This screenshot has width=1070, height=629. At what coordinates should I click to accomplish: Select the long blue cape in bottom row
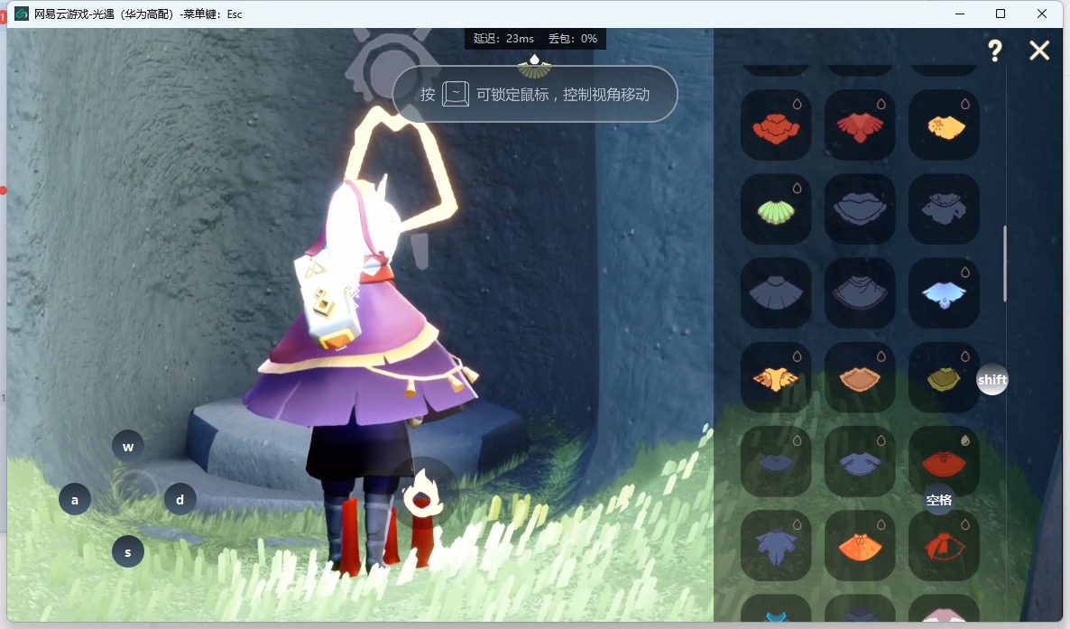pyautogui.click(x=776, y=546)
